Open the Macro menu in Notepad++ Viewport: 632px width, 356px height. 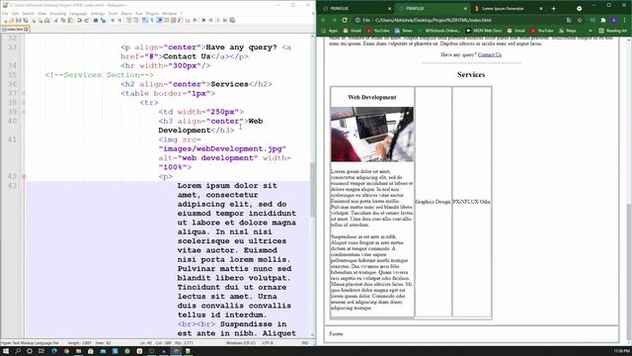[x=126, y=14]
